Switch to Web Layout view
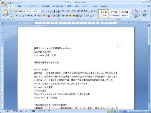 tap(115, 111)
